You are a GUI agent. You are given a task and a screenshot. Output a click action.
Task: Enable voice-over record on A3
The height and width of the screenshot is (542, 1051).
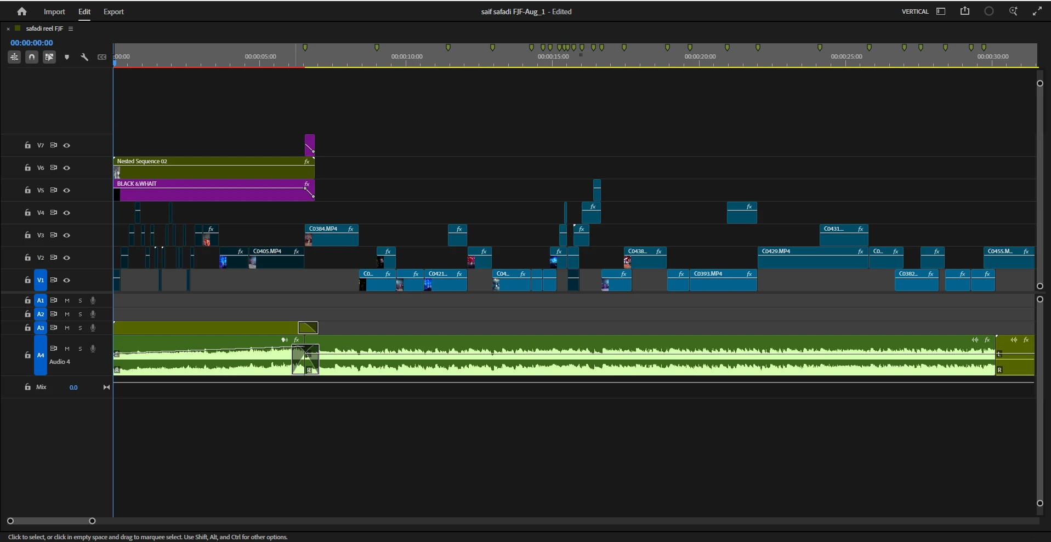pyautogui.click(x=93, y=328)
